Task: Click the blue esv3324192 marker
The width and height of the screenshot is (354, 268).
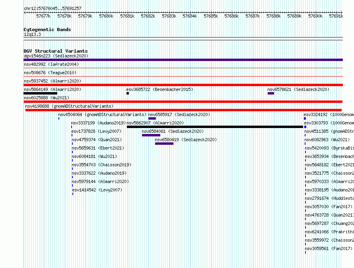Action: coord(305,118)
